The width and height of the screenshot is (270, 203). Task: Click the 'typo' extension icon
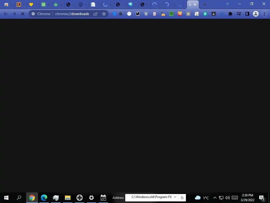[x=197, y=14]
